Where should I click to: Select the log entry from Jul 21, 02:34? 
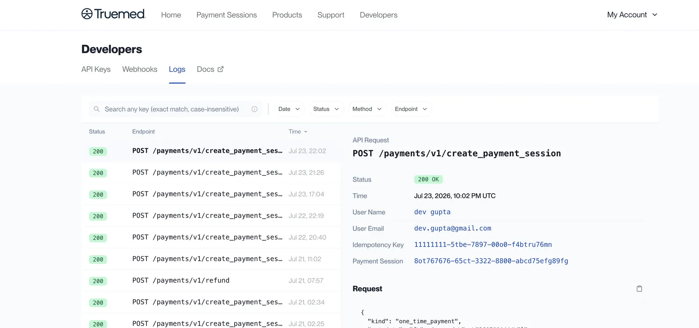coord(211,302)
